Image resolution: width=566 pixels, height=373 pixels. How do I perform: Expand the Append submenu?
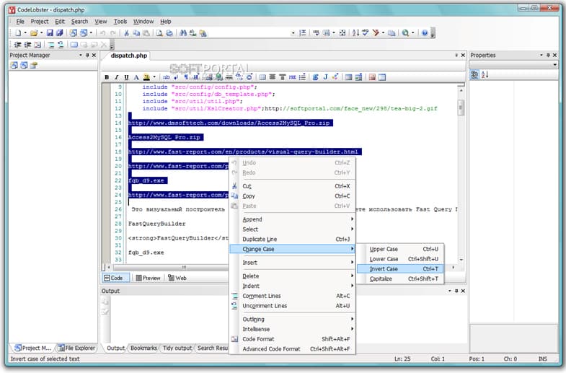(x=293, y=219)
